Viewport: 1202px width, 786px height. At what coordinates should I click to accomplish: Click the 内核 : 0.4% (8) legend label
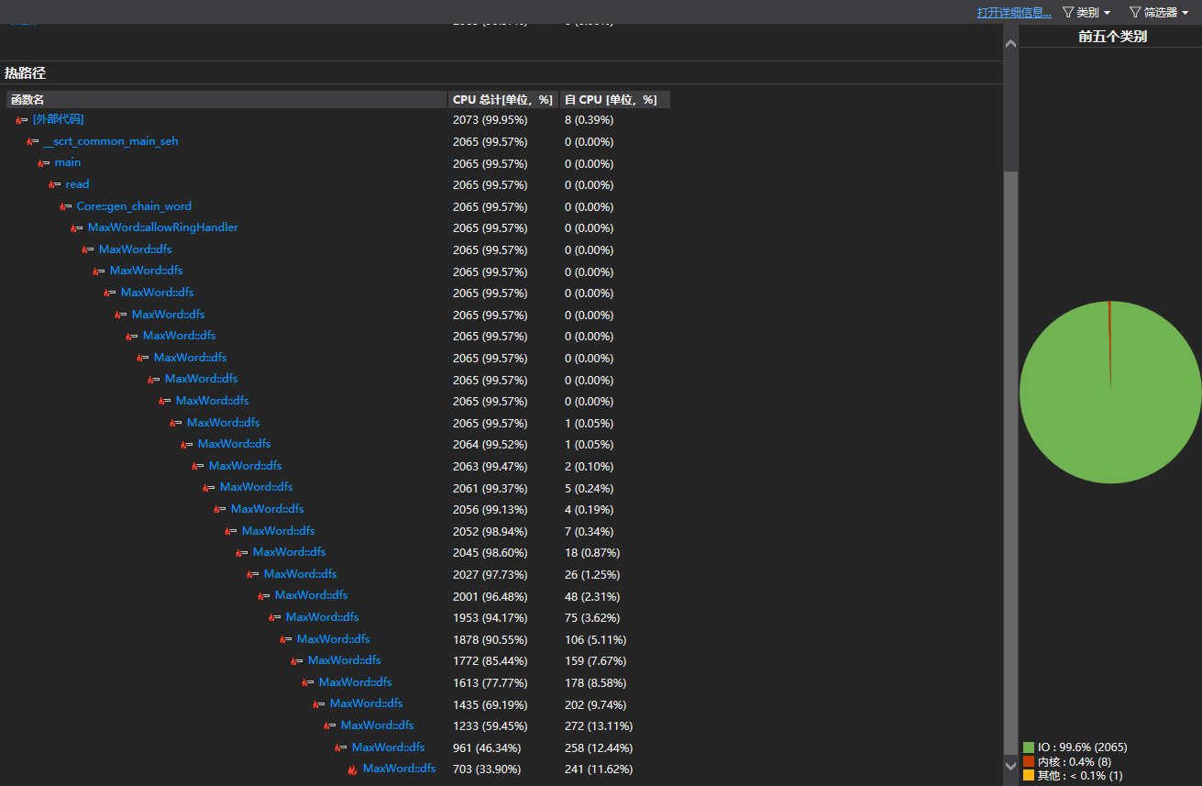pyautogui.click(x=1075, y=761)
